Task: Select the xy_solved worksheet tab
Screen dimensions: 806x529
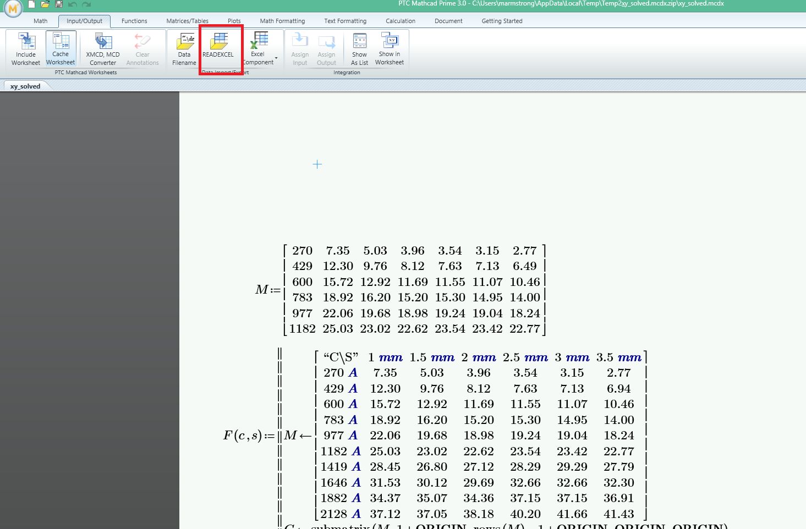Action: [25, 86]
